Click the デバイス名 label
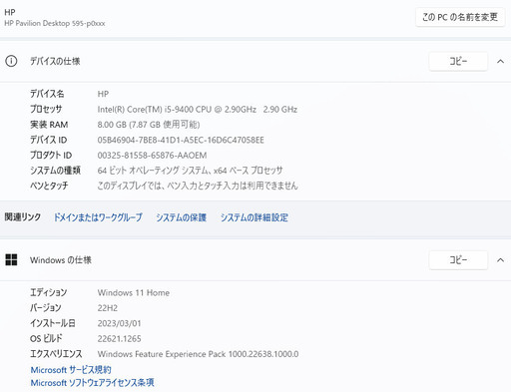Image resolution: width=511 pixels, height=392 pixels. pyautogui.click(x=47, y=94)
